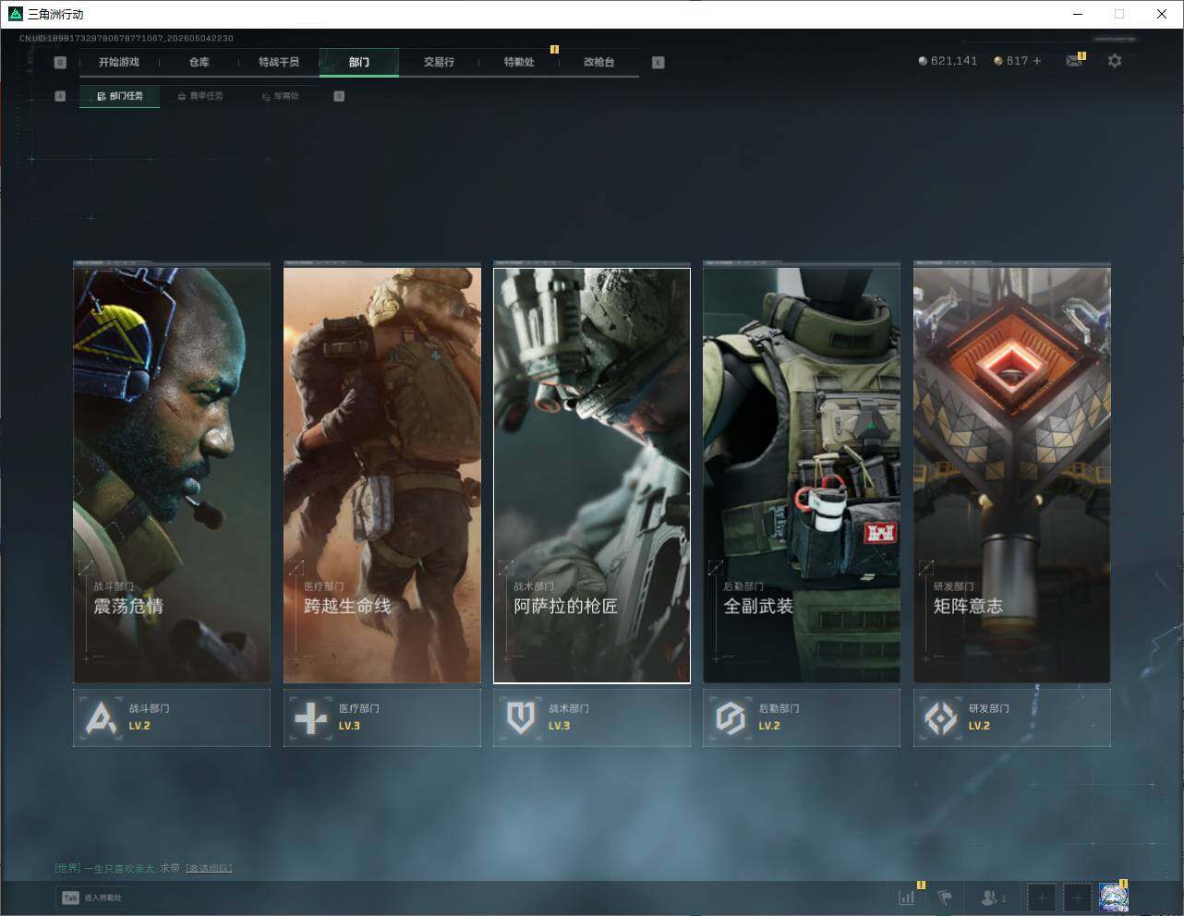The image size is (1184, 916).
Task: Switch to the 仓库 tab
Action: point(199,62)
